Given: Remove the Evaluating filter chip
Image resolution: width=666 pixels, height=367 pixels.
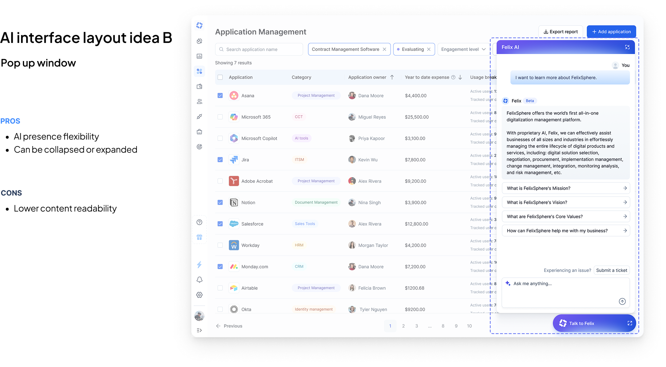Looking at the screenshot, I should 429,49.
